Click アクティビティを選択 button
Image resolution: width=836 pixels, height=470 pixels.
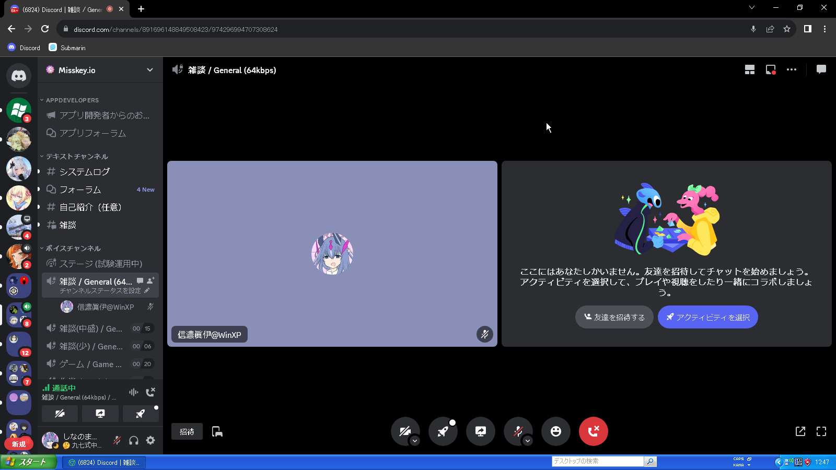708,317
